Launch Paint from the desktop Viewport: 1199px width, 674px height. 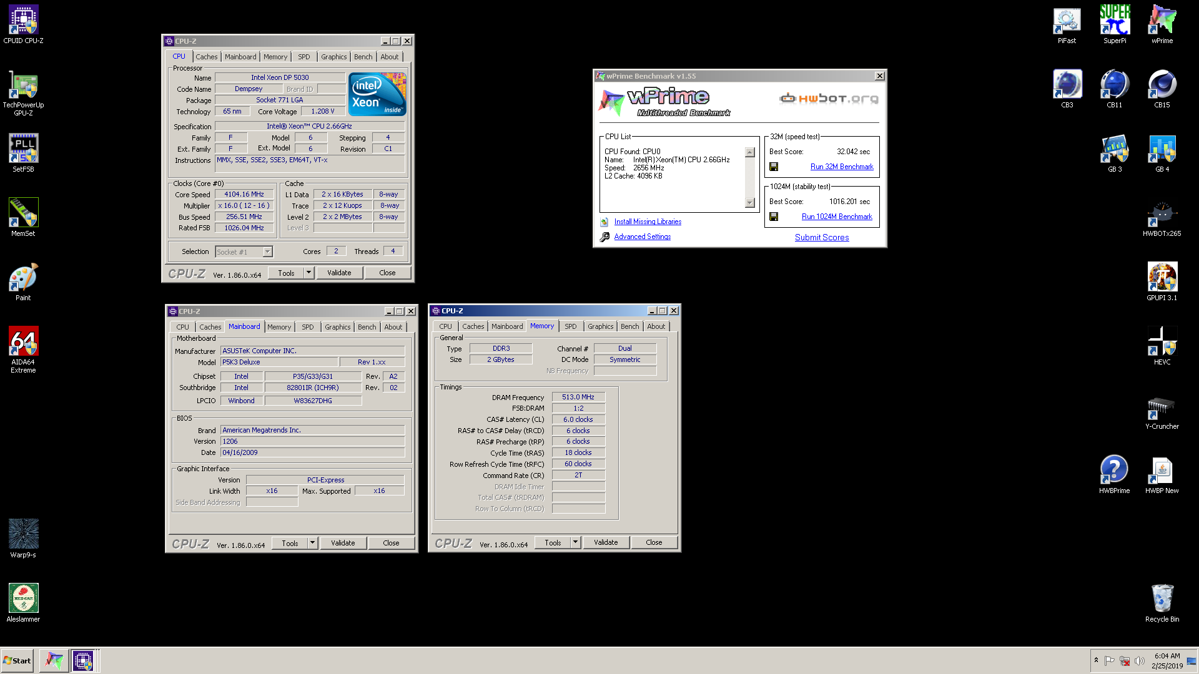(23, 281)
